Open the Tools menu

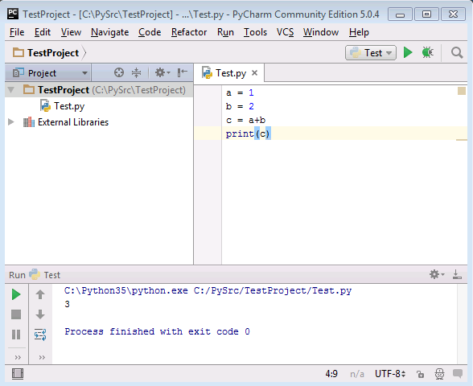pos(255,32)
